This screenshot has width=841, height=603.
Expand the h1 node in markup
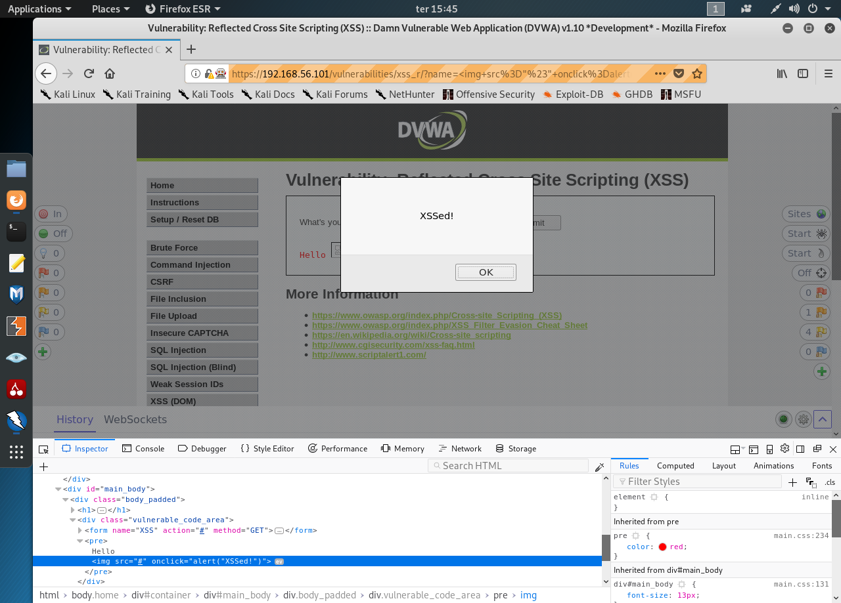(72, 510)
